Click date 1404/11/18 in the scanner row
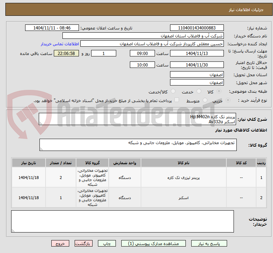This screenshot has height=253, width=273. point(29,198)
